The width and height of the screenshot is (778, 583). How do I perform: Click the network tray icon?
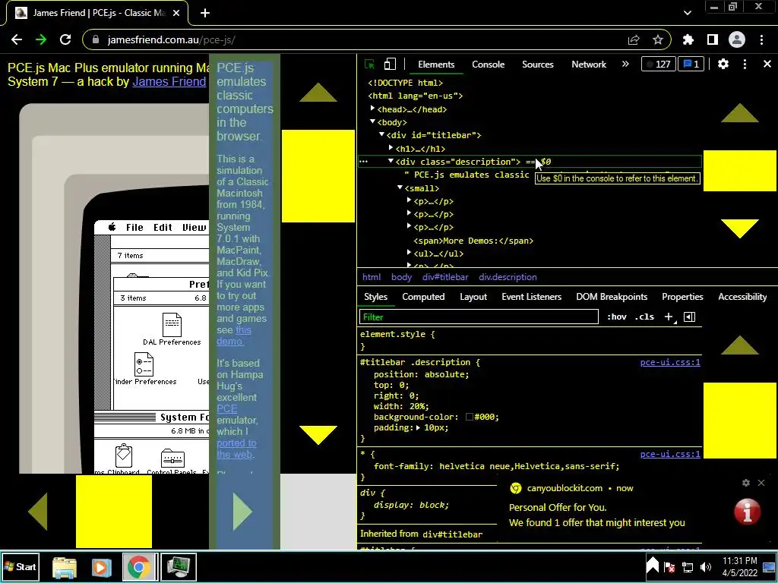coord(687,566)
